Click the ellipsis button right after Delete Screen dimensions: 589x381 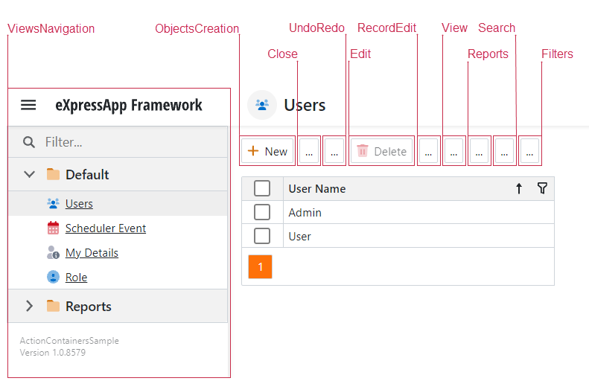click(428, 152)
